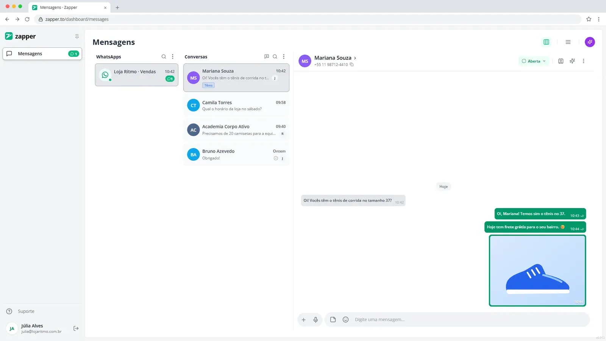This screenshot has height=341, width=606.
Task: Open Conversas panel more options menu
Action: coord(284,56)
